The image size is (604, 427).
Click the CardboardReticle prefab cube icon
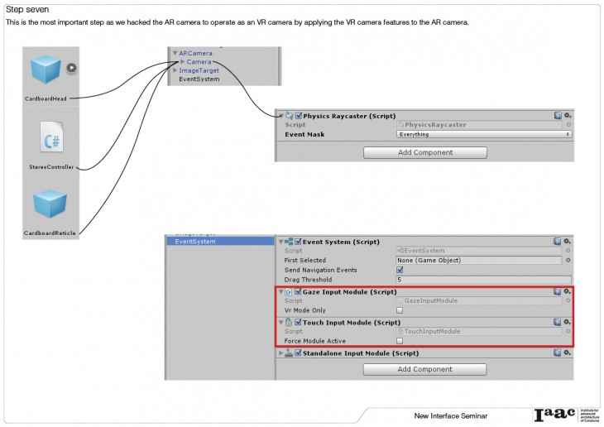tap(50, 205)
